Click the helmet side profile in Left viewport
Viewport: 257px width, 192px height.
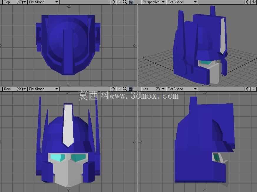[x=204, y=141]
